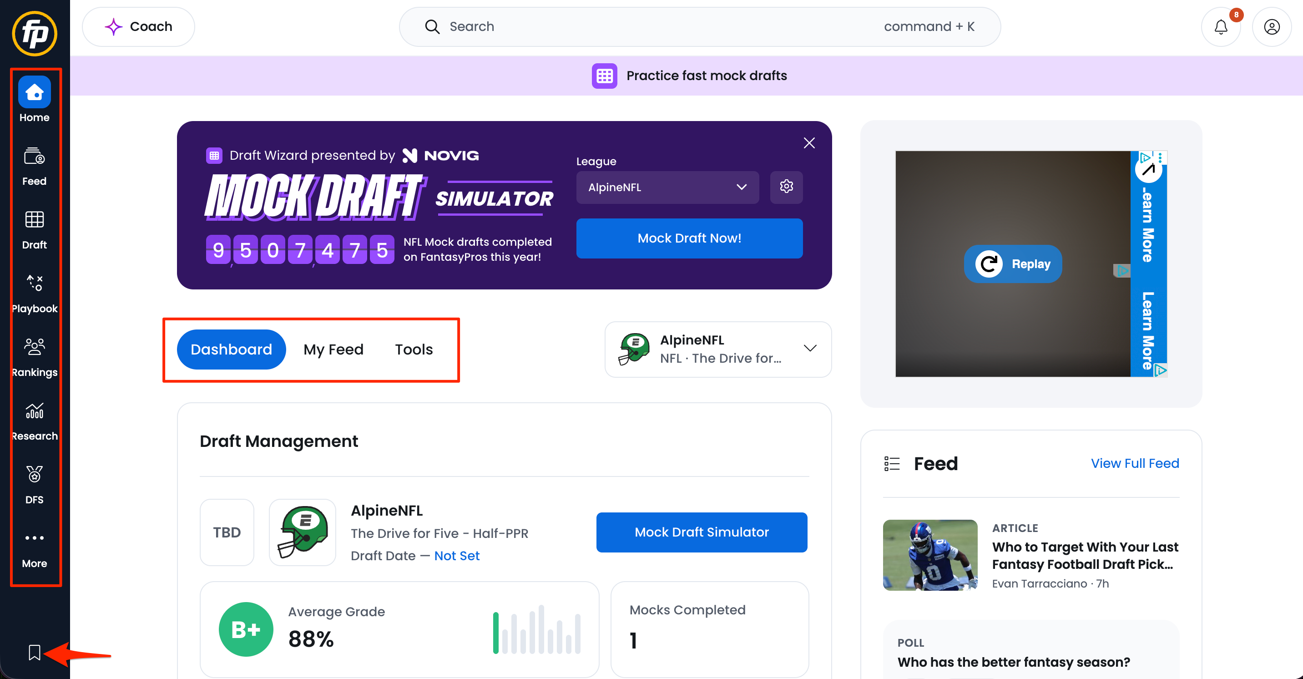Click the NOVIG sponsor logo

coord(440,155)
